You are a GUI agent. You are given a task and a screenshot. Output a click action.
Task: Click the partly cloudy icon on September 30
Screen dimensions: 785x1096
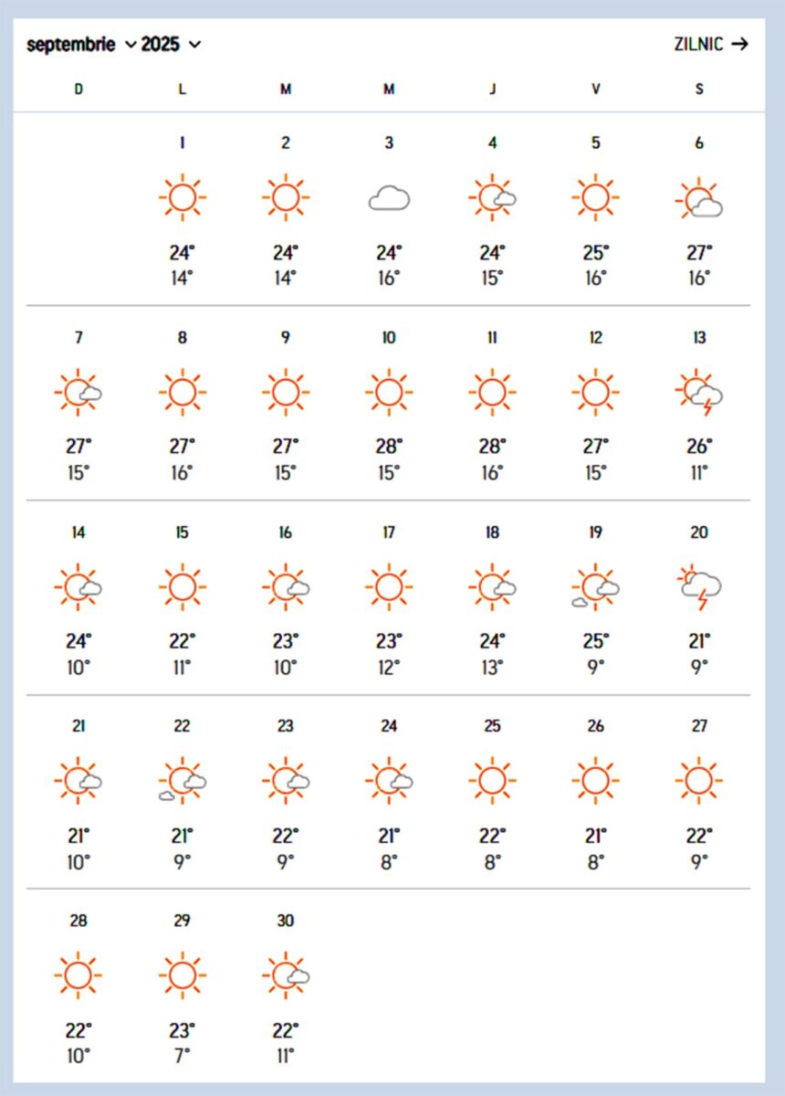click(x=286, y=975)
